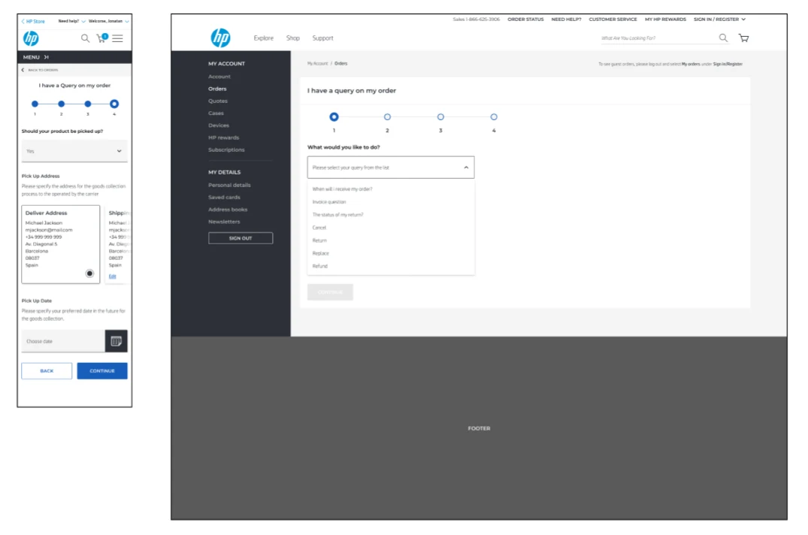808x535 pixels.
Task: Expand the Welcome, Jonatan dropdown
Action: tap(109, 21)
